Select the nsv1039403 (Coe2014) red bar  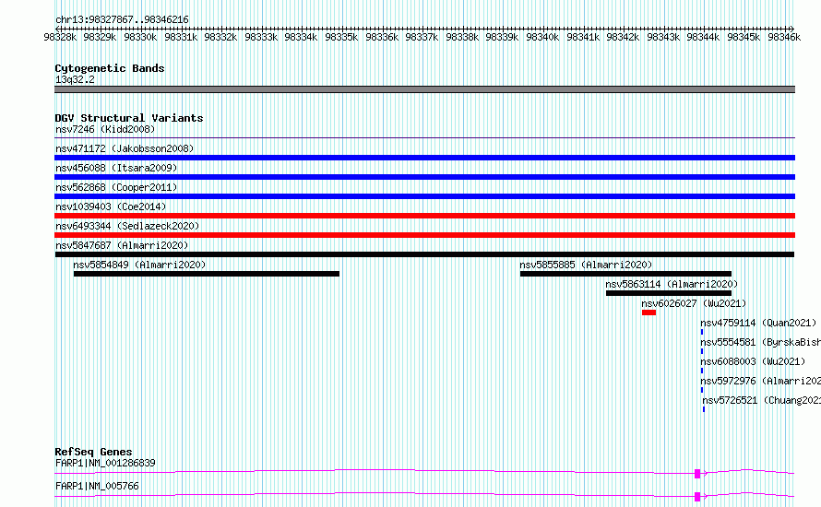click(x=424, y=216)
